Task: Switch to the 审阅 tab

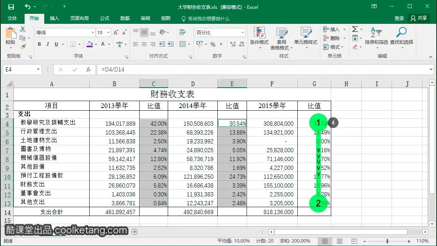Action: pyautogui.click(x=145, y=18)
